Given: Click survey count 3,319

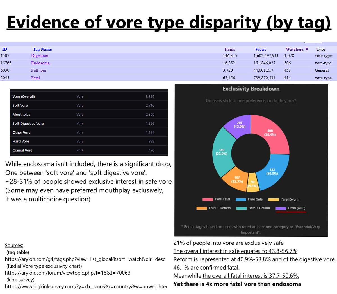Looking at the screenshot, I should (x=150, y=96).
